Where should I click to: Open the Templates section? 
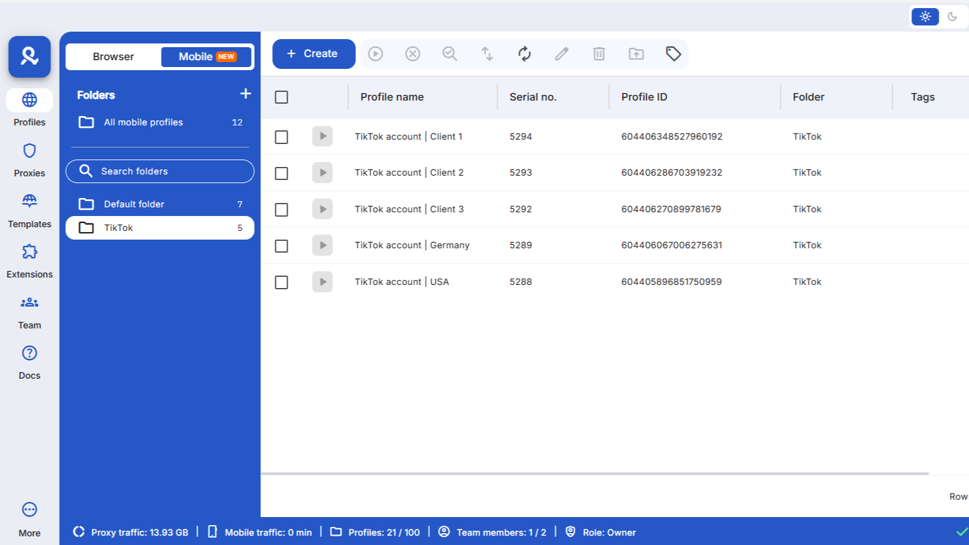(29, 210)
